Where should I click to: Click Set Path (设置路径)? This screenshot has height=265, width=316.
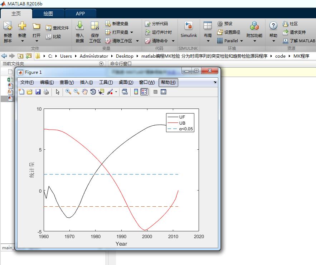tap(229, 32)
